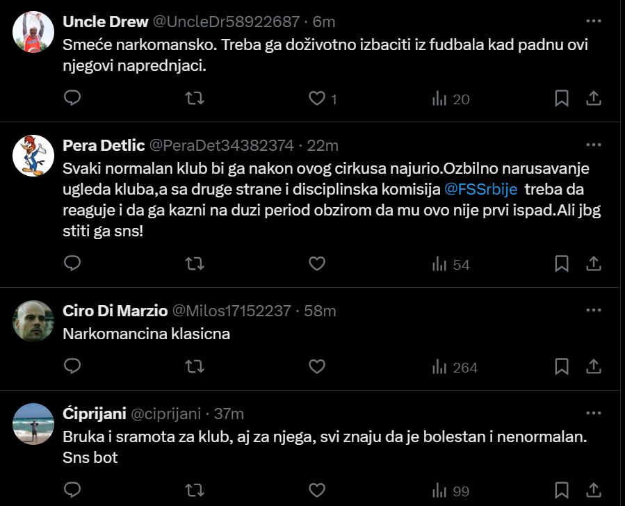Open Ciro Di Marzio's profile name
Screen dimensions: 625x506
point(115,311)
